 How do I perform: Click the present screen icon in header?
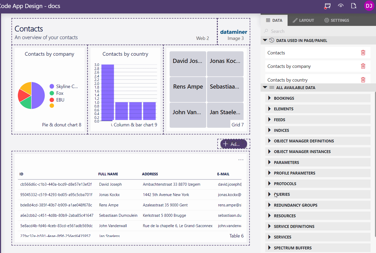click(x=328, y=6)
